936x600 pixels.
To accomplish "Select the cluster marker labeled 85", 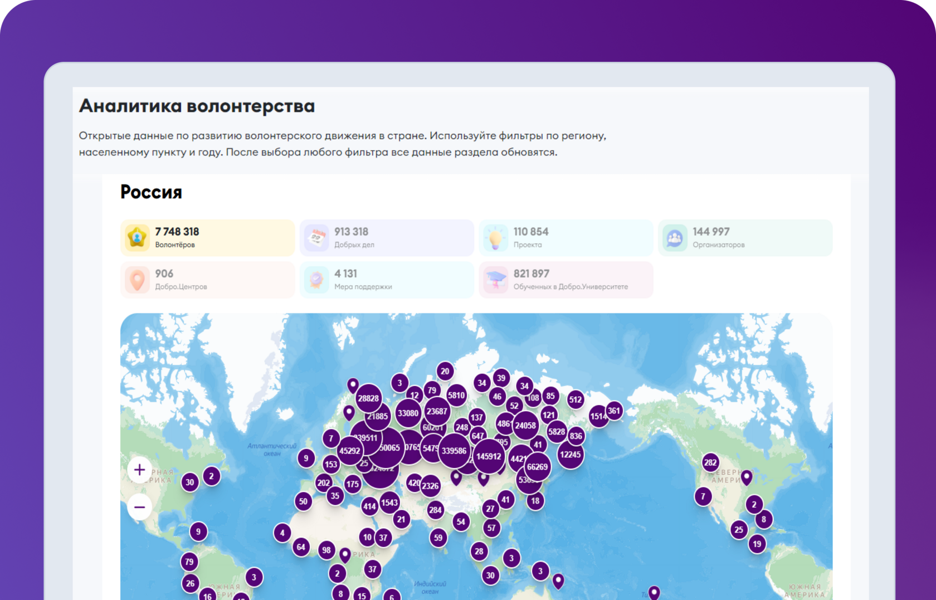I will click(550, 396).
